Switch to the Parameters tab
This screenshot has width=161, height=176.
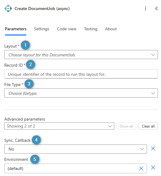16,29
